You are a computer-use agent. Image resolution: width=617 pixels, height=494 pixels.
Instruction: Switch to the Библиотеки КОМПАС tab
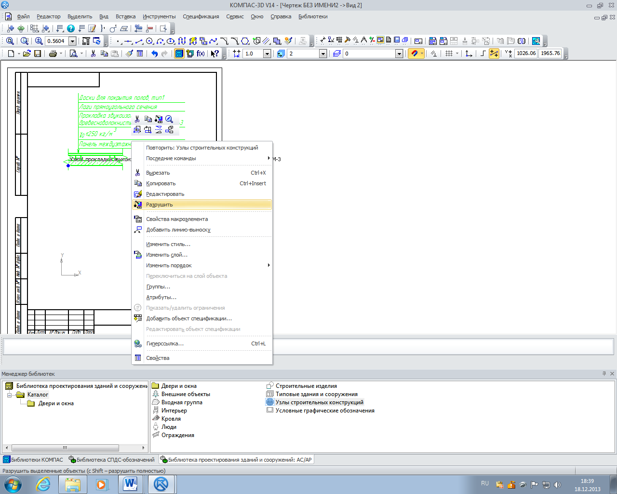(33, 460)
